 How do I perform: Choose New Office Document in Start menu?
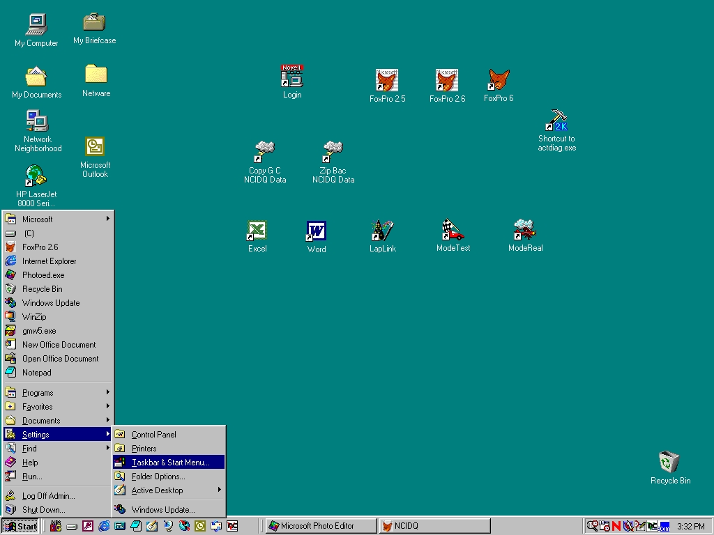tap(58, 344)
